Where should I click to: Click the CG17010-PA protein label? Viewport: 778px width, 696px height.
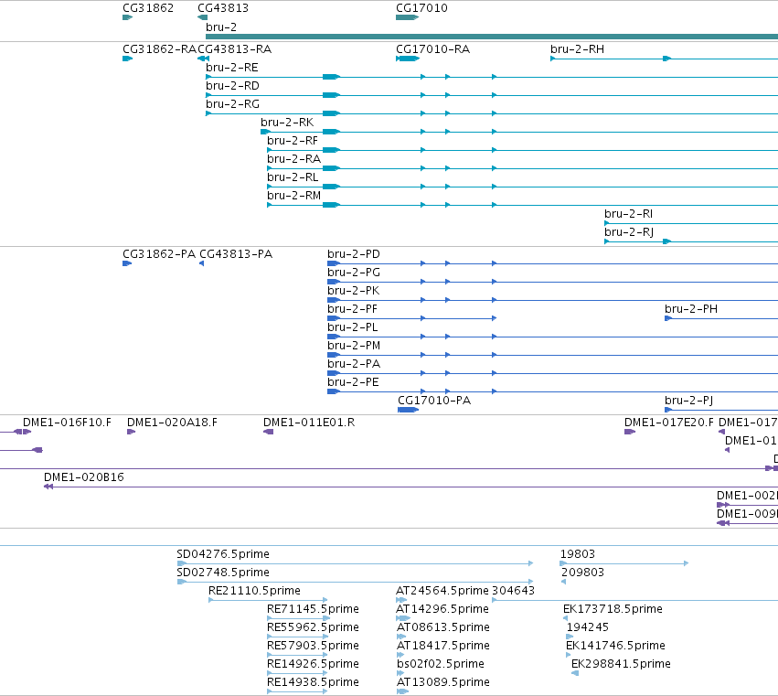point(434,401)
